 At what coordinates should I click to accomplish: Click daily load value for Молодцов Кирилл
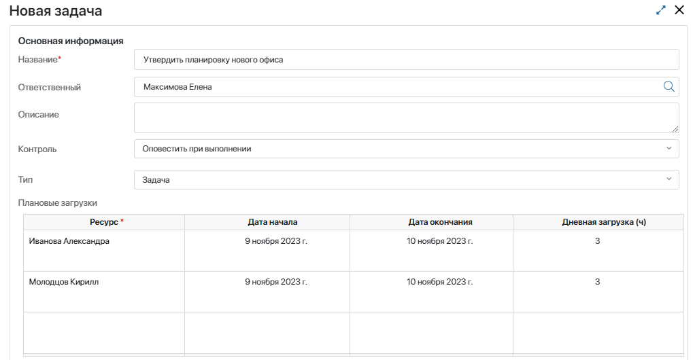click(x=597, y=282)
